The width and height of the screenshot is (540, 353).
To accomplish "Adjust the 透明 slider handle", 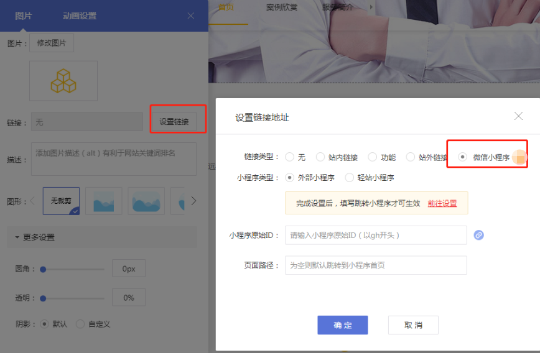I will [x=43, y=298].
